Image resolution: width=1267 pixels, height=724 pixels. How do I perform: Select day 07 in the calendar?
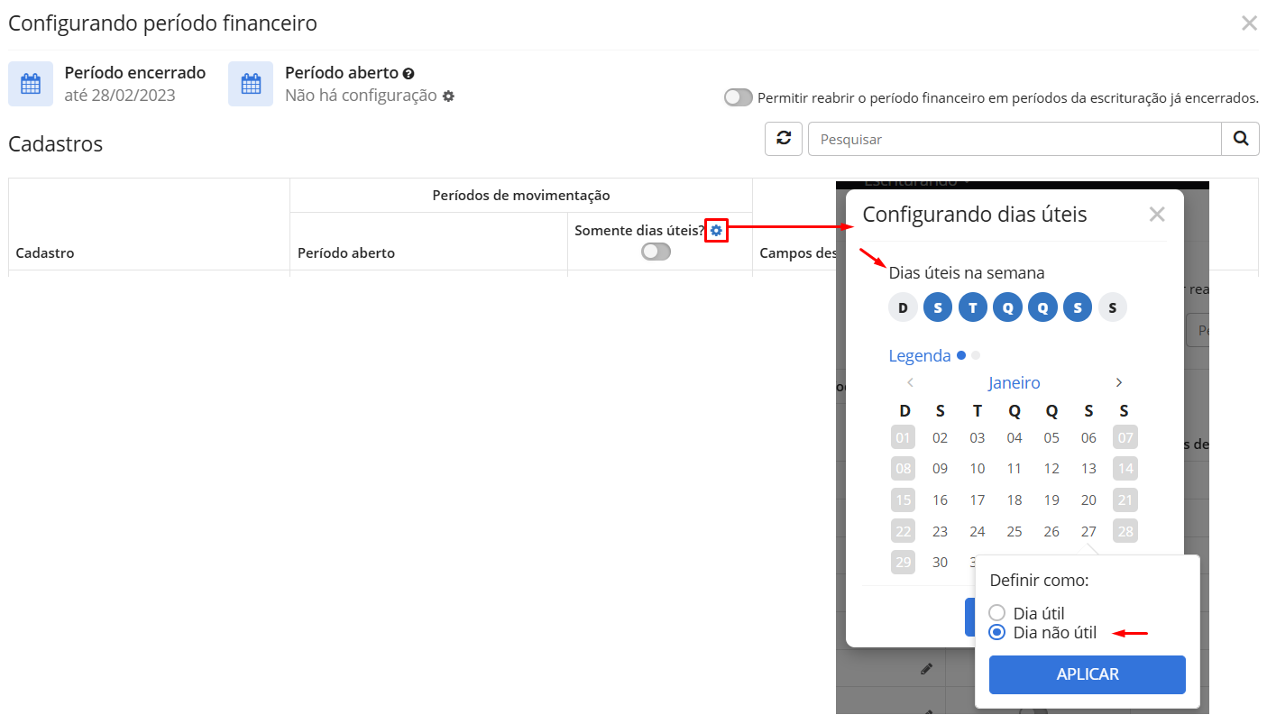(1125, 437)
